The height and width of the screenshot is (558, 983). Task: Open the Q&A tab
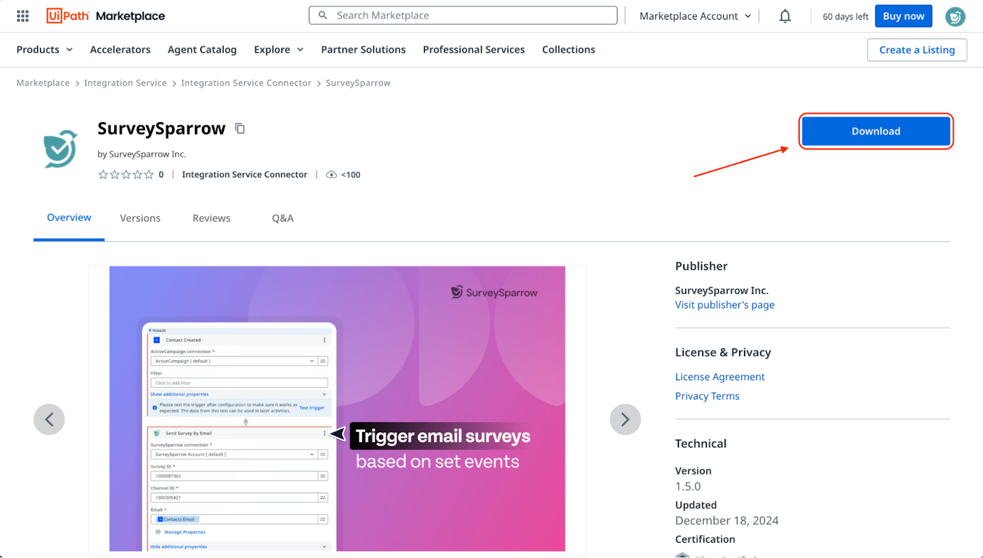click(283, 218)
